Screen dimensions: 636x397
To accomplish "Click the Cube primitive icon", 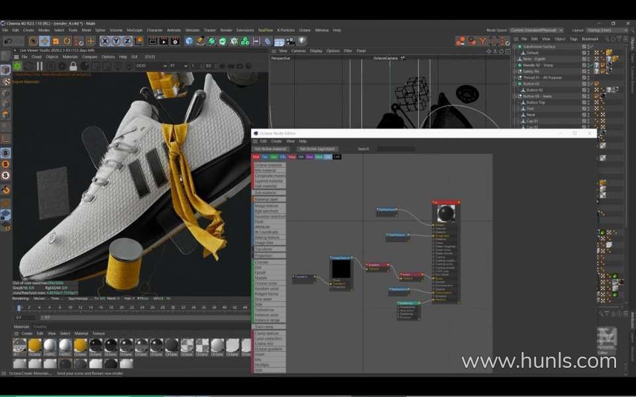I will coord(189,41).
